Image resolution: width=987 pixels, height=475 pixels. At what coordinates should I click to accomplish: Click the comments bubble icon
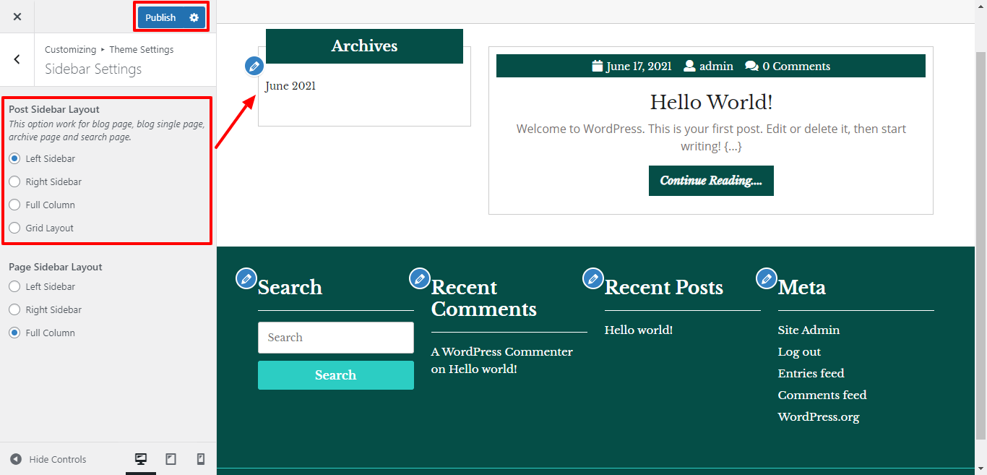click(751, 67)
